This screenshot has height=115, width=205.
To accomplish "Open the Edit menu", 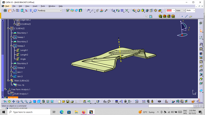I will click(20, 6).
